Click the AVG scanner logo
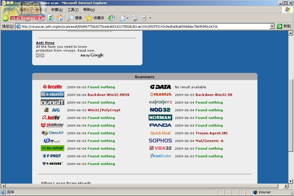Viewport: 294px width, 196px height. (52, 110)
